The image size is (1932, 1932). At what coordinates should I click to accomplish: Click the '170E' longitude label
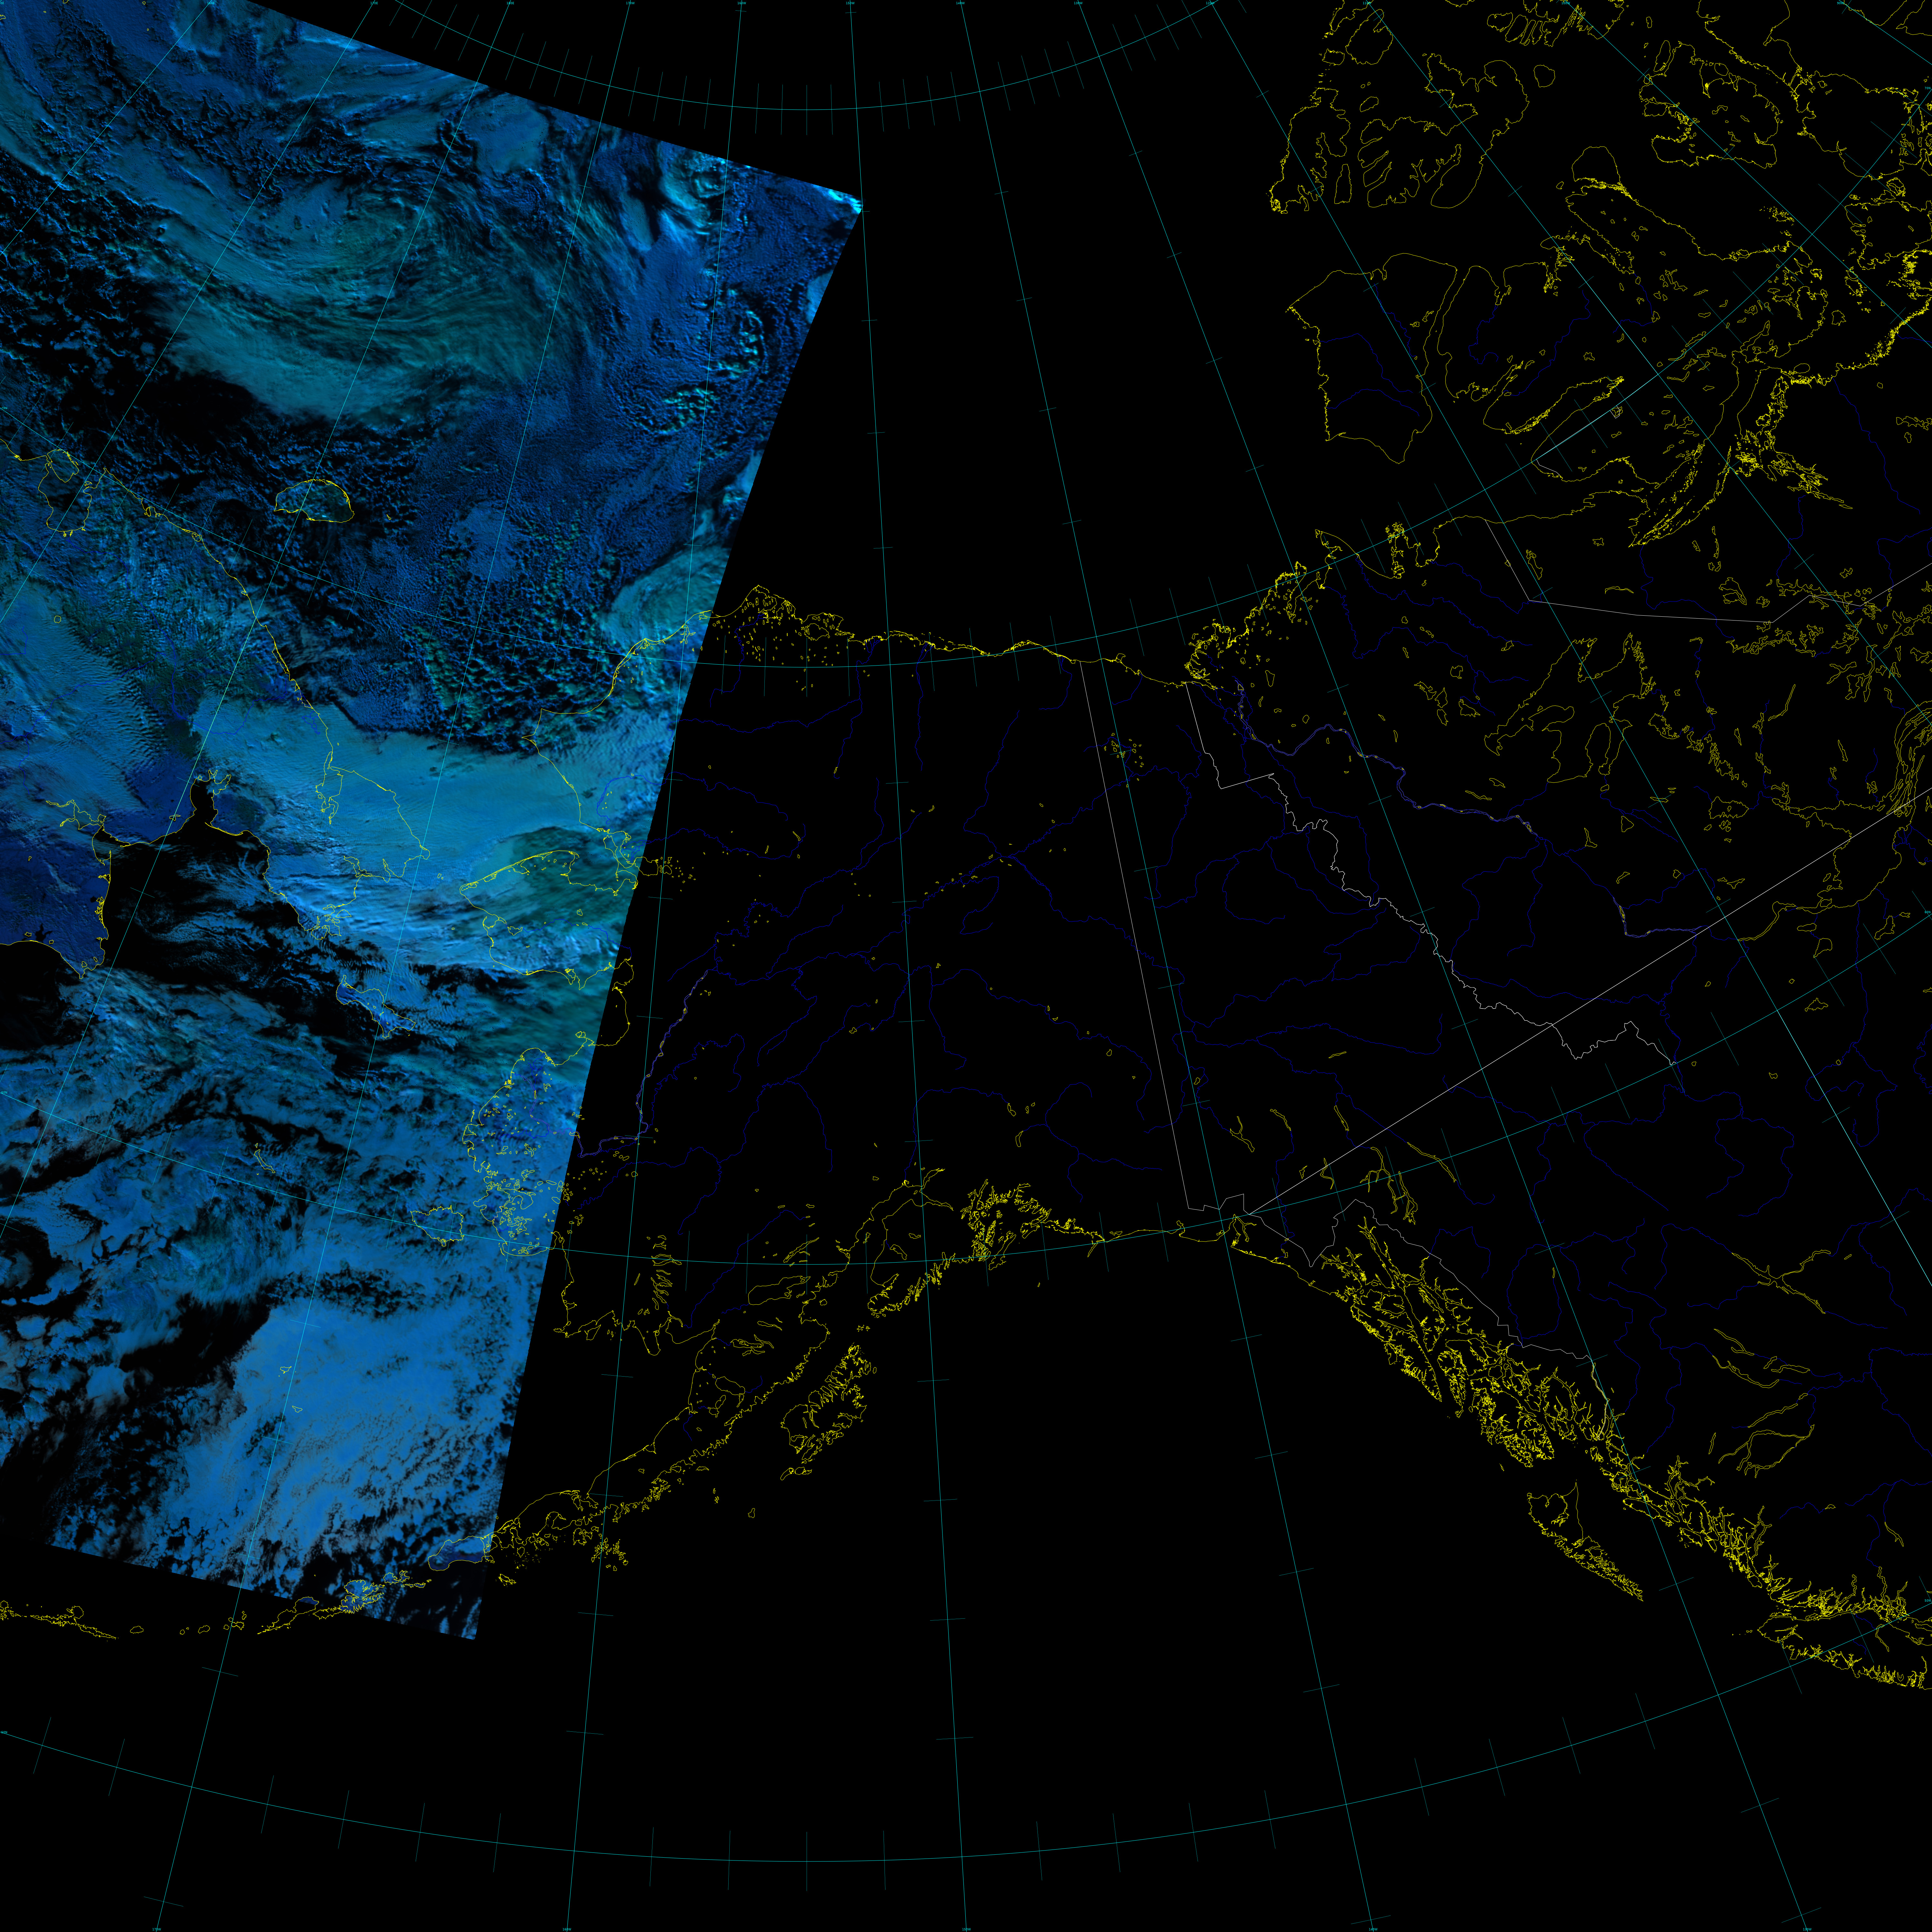click(374, 3)
